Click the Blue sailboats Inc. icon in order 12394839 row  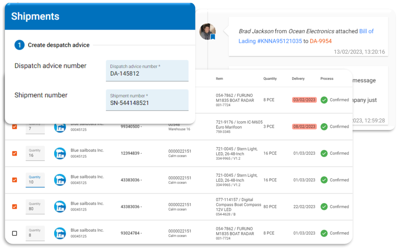[60, 153]
